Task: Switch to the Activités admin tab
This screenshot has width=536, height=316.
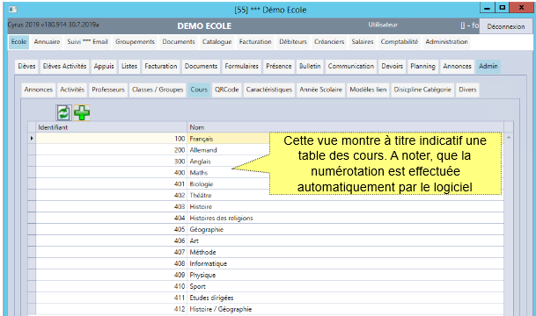Action: coord(72,90)
